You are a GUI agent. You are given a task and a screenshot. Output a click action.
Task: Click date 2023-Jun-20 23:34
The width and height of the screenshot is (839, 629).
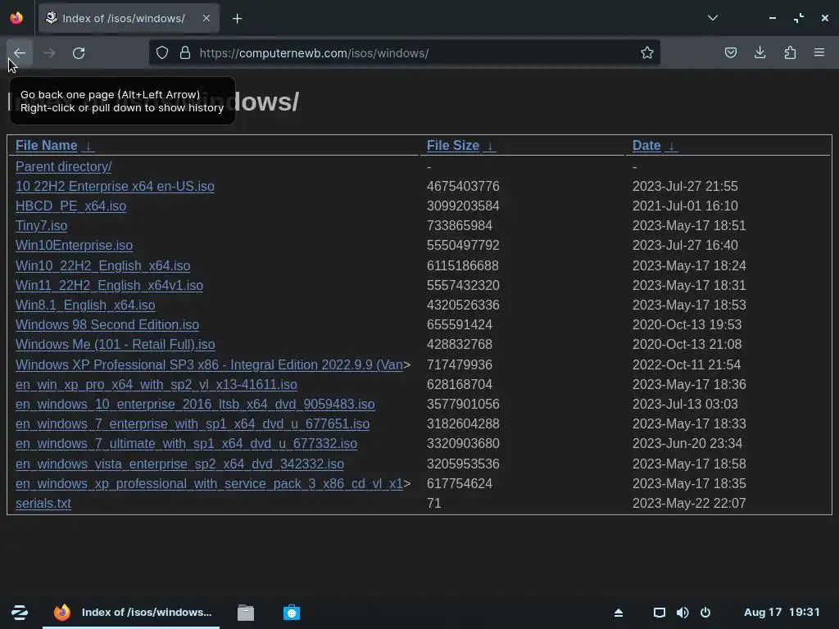coord(687,443)
